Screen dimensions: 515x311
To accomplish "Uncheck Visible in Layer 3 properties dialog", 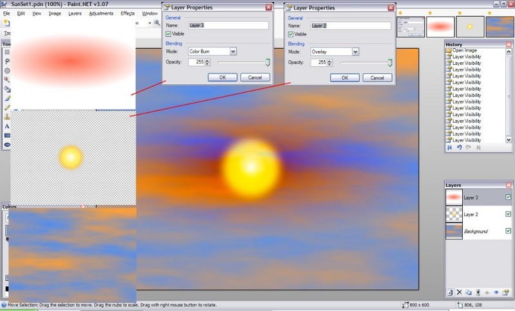I will 169,33.
